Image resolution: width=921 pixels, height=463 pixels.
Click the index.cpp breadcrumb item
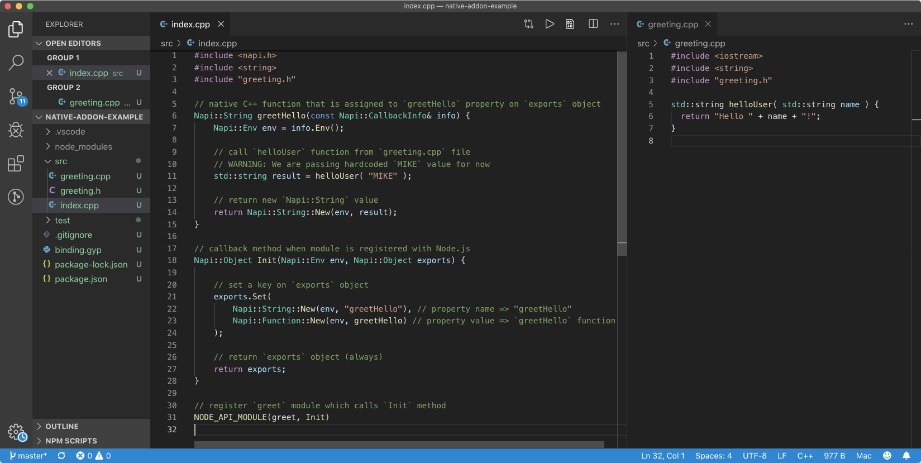tap(212, 43)
